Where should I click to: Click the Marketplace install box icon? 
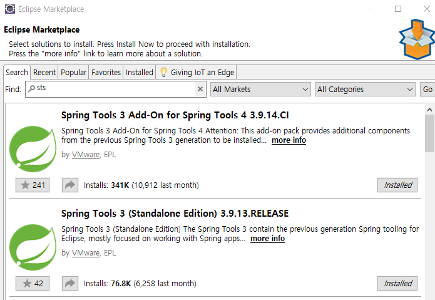tap(417, 39)
